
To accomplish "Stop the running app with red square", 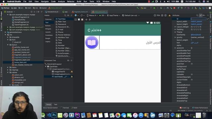I will pos(174,8).
